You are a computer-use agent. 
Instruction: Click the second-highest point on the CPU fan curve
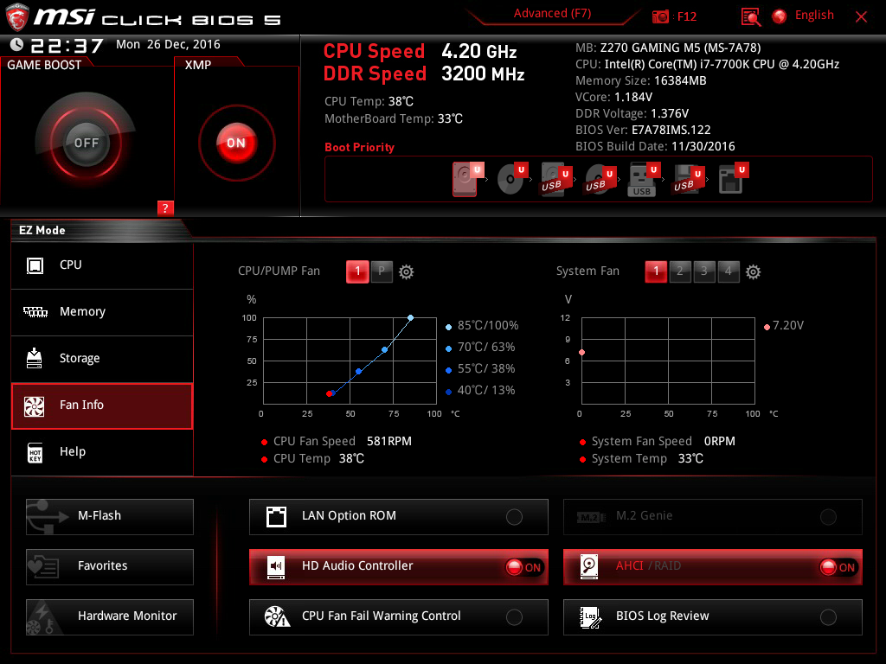(385, 350)
